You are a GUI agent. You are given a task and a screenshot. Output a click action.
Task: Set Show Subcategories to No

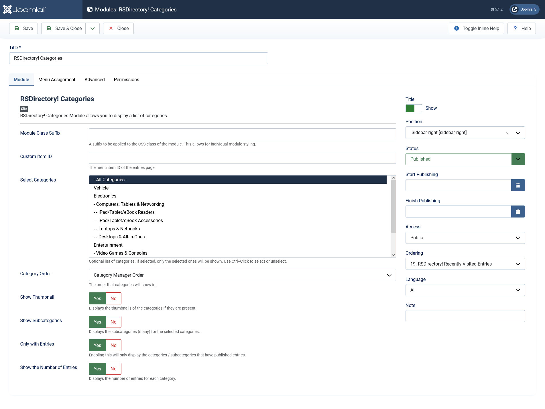click(114, 322)
